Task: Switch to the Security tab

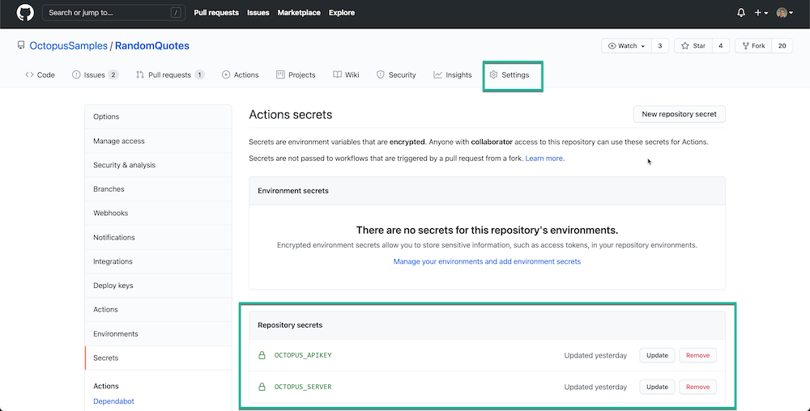Action: coord(396,74)
